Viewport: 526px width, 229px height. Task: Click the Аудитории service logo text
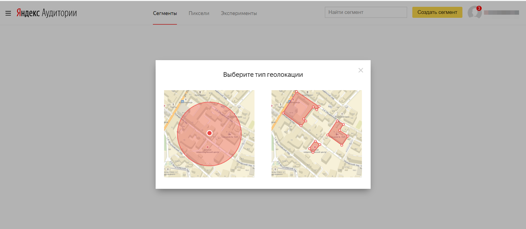(x=59, y=13)
